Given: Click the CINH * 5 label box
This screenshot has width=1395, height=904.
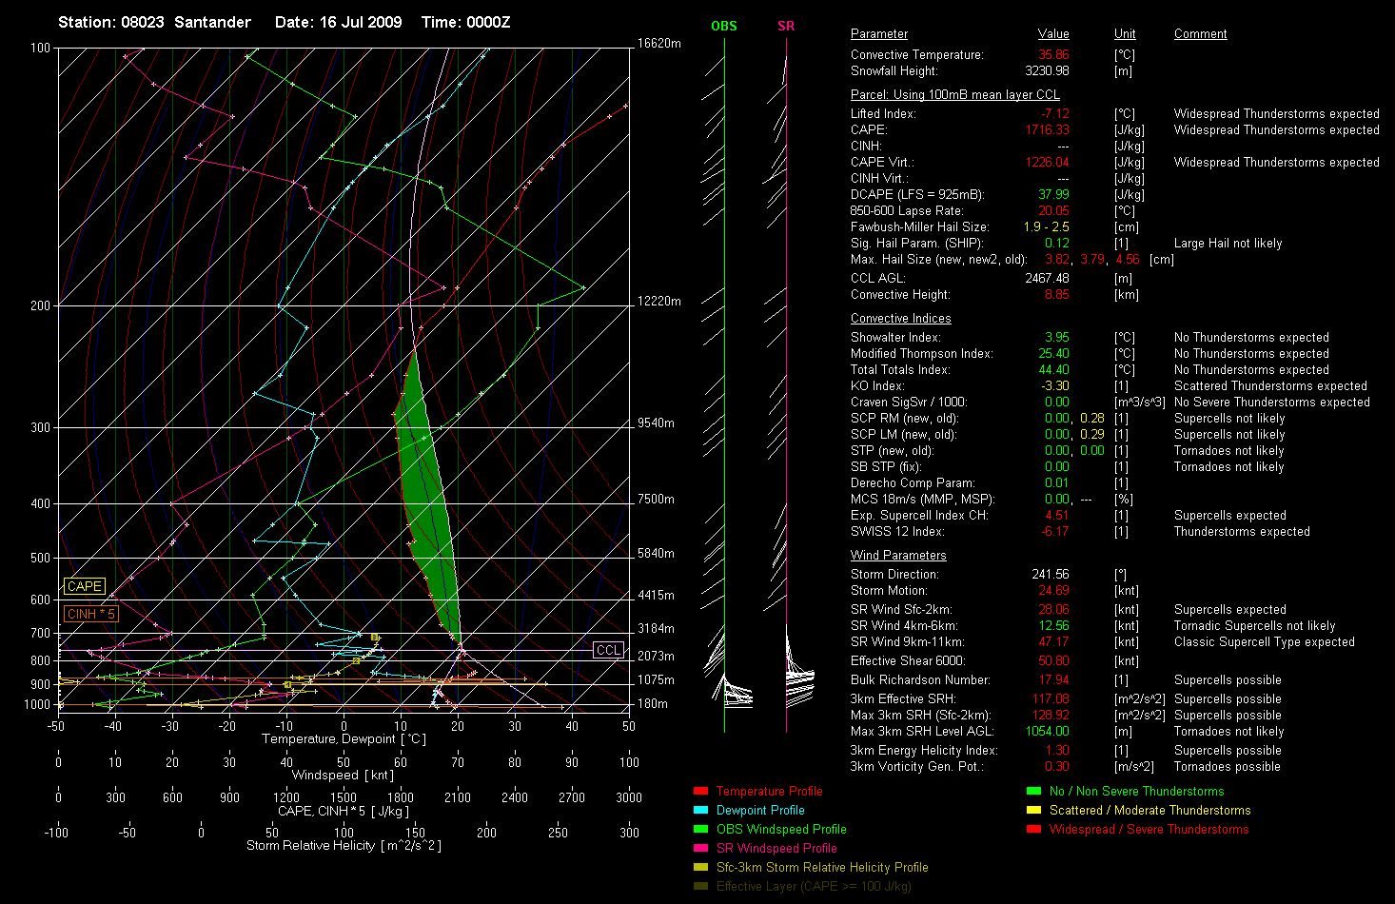Looking at the screenshot, I should [91, 615].
